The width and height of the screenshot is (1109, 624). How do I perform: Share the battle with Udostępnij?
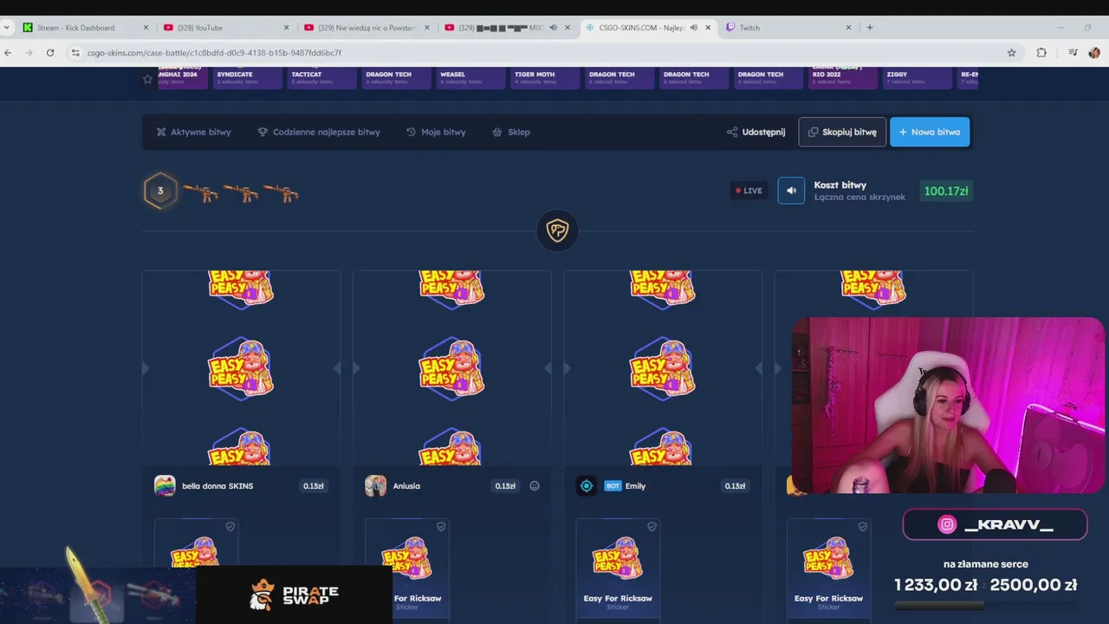756,132
